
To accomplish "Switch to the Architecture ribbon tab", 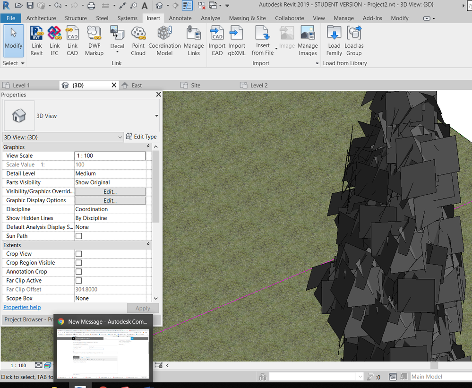I will (41, 18).
